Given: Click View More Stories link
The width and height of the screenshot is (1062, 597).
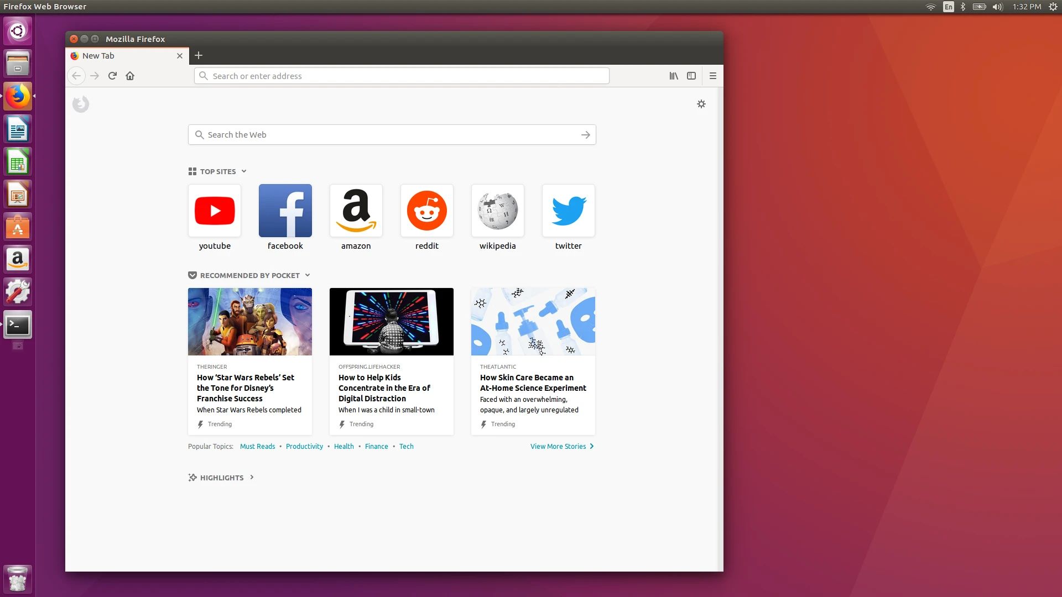Looking at the screenshot, I should point(562,446).
